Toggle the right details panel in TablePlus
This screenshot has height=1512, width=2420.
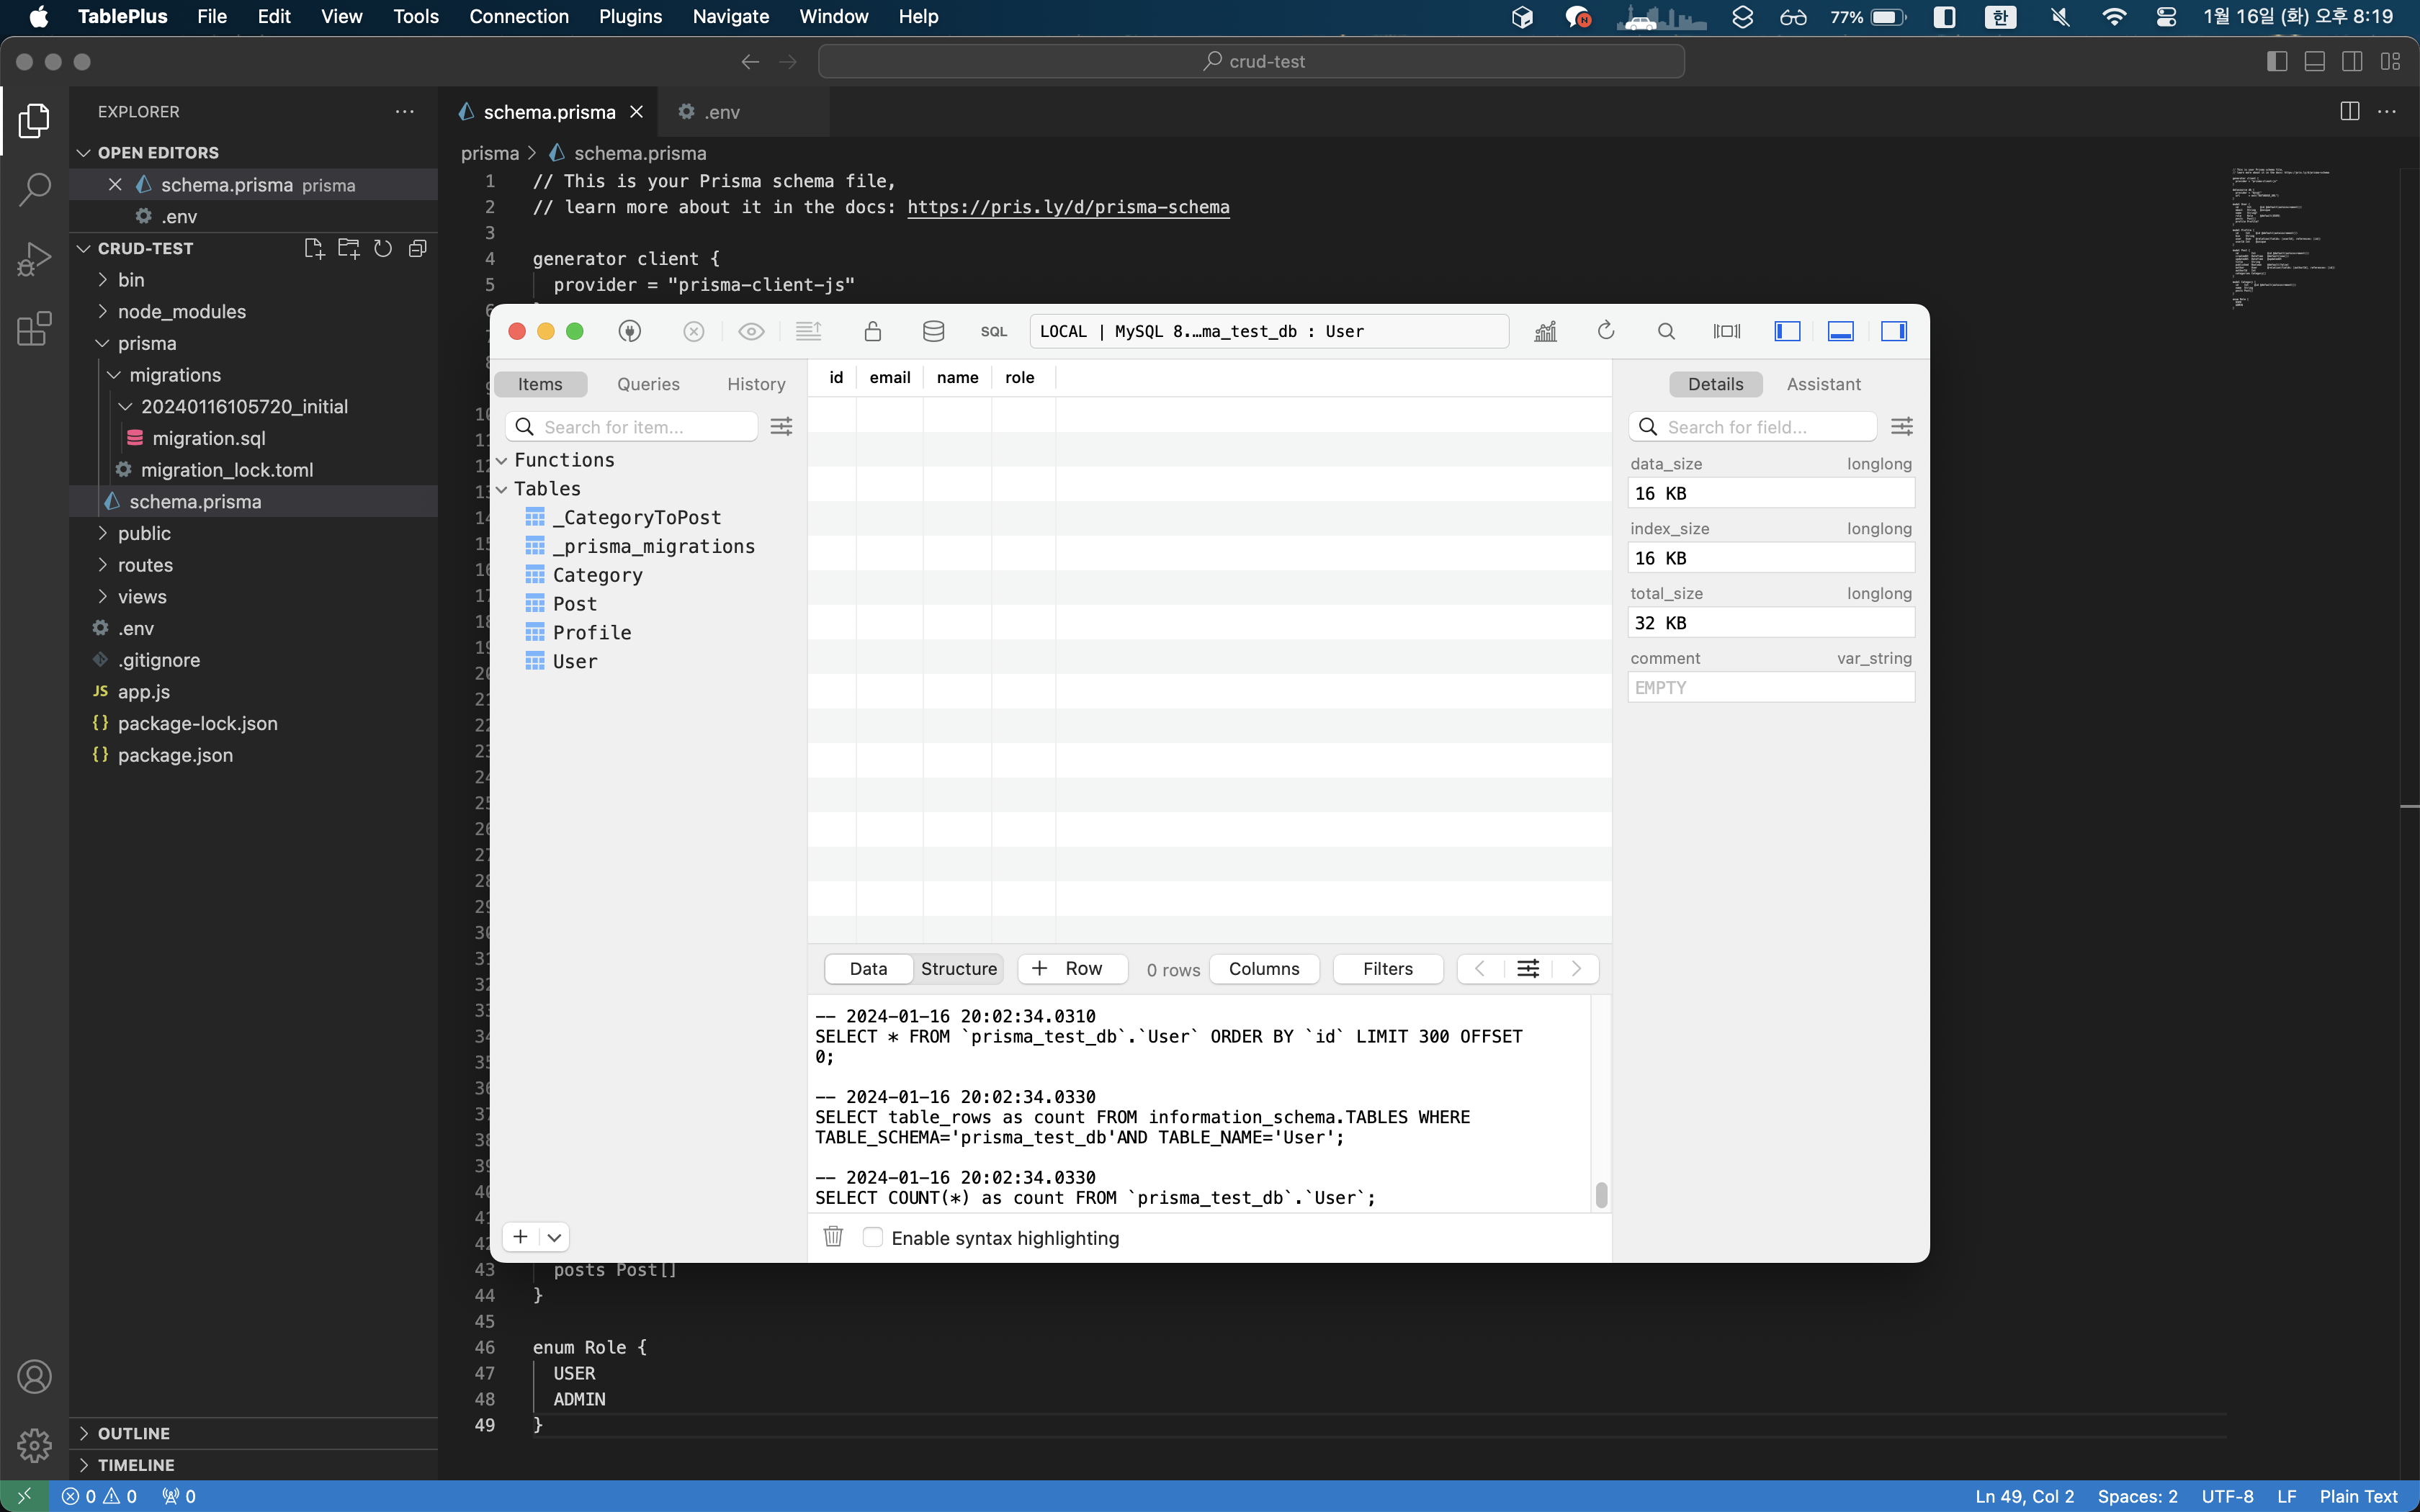click(x=1894, y=331)
